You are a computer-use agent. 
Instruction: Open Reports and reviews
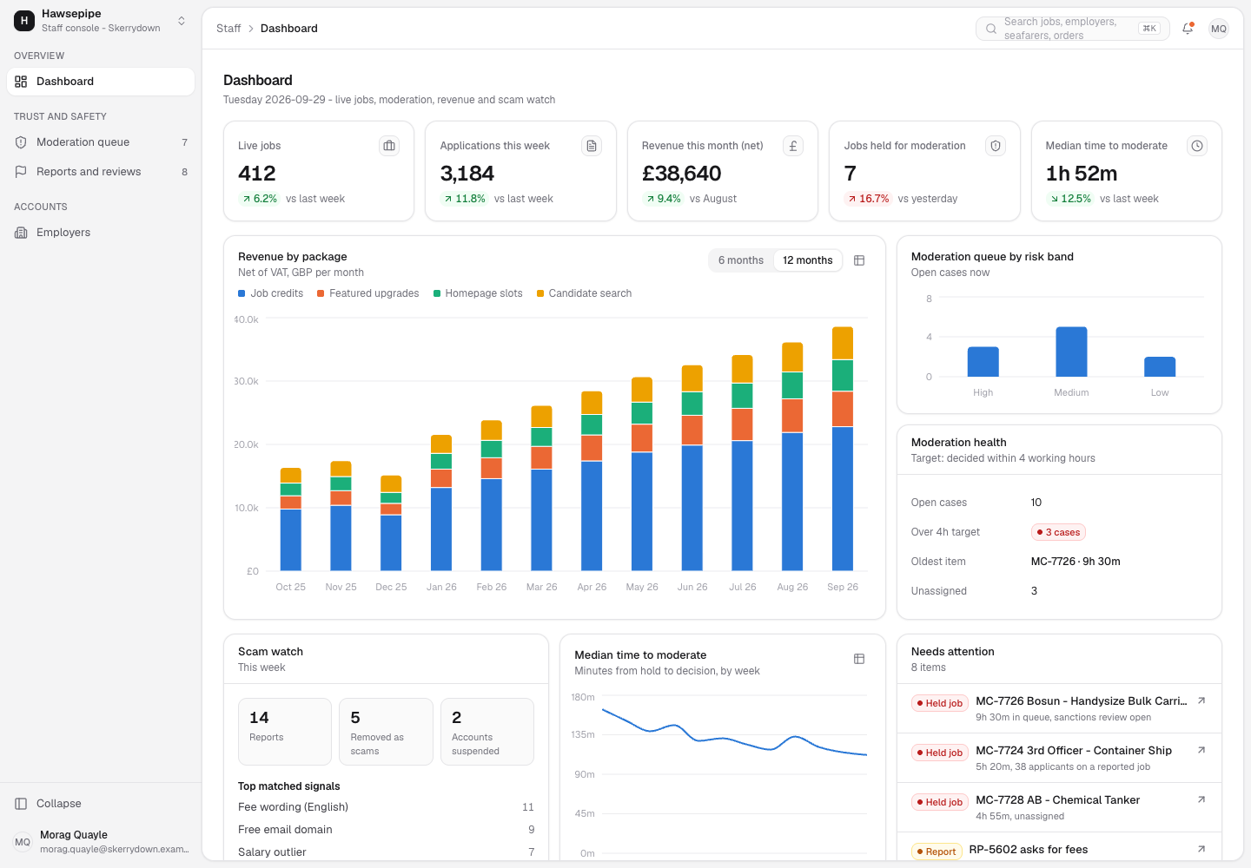(101, 172)
